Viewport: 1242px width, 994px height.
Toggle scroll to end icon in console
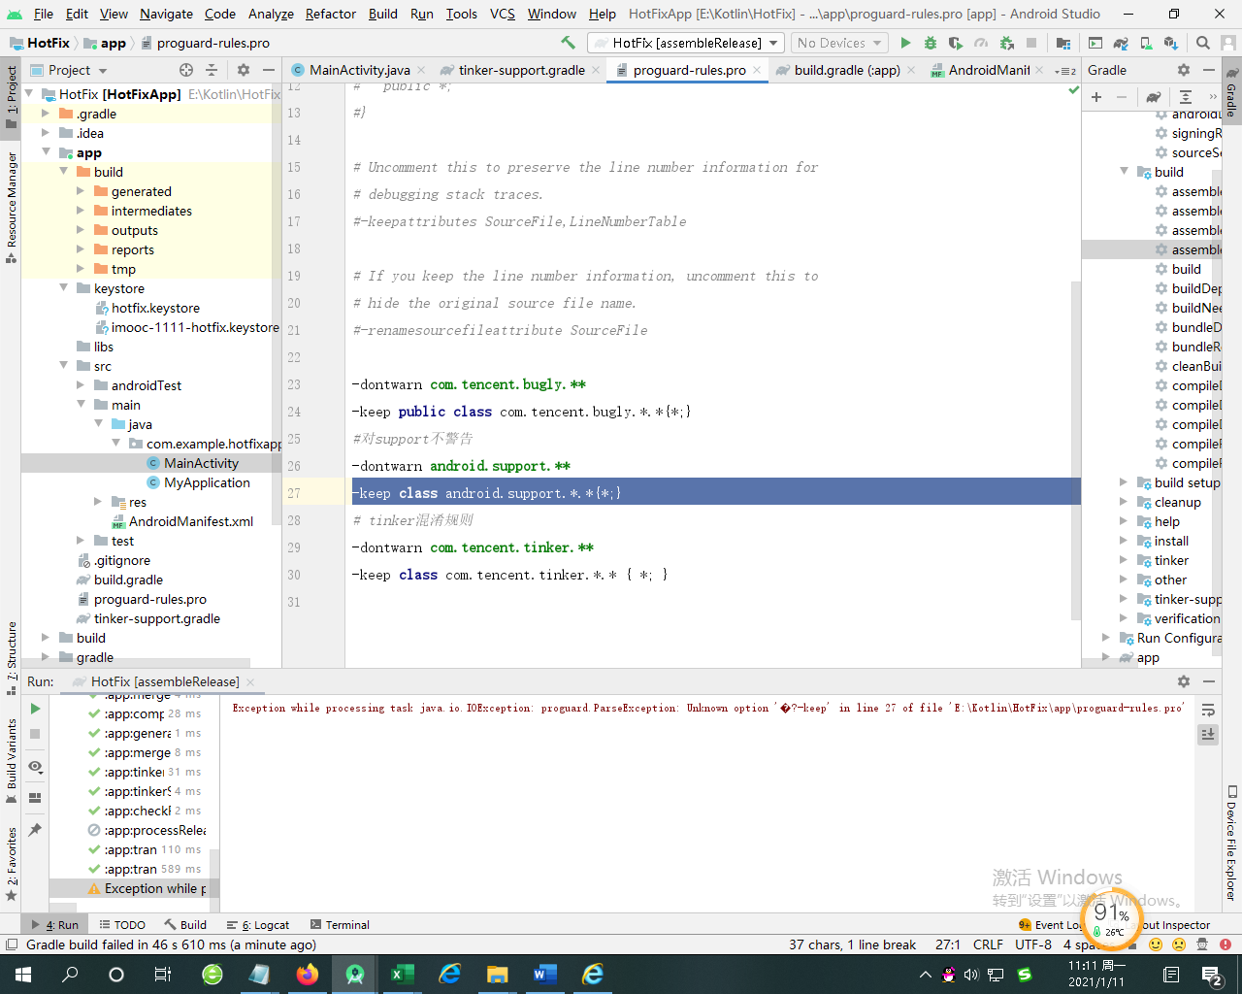pyautogui.click(x=1208, y=734)
